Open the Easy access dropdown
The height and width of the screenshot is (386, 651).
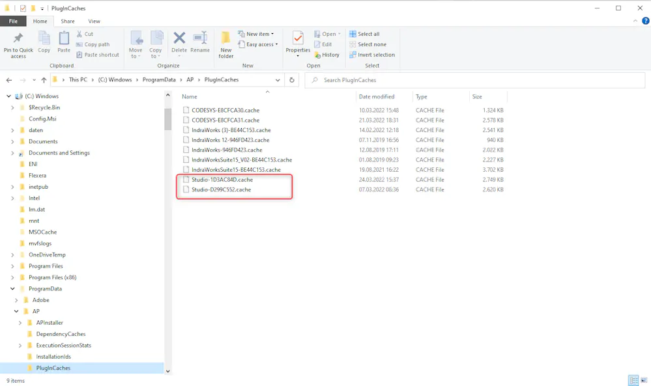tap(258, 44)
